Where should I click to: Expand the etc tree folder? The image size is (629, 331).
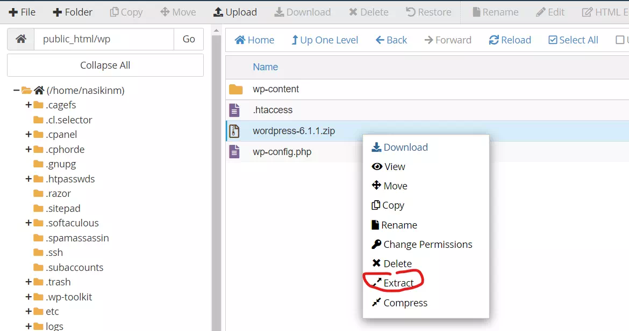(x=28, y=311)
